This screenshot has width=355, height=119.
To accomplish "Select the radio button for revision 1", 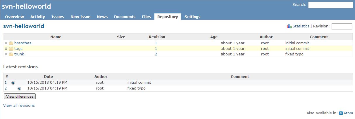I will click(13, 83).
